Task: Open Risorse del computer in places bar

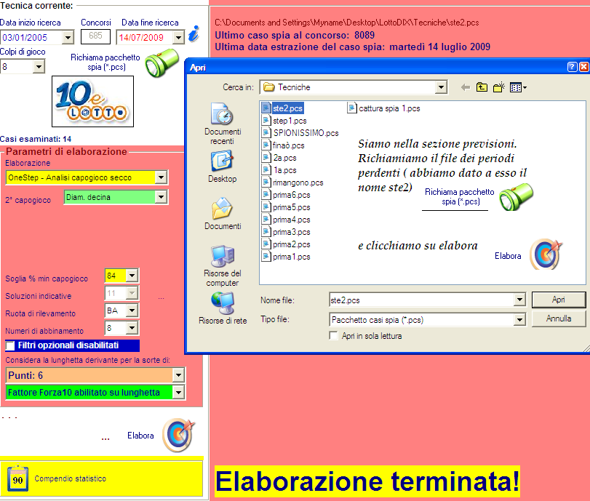Action: (223, 266)
